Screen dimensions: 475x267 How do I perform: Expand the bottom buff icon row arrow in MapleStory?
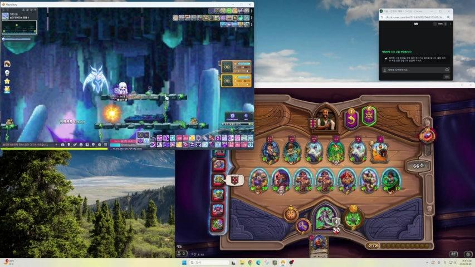click(252, 24)
